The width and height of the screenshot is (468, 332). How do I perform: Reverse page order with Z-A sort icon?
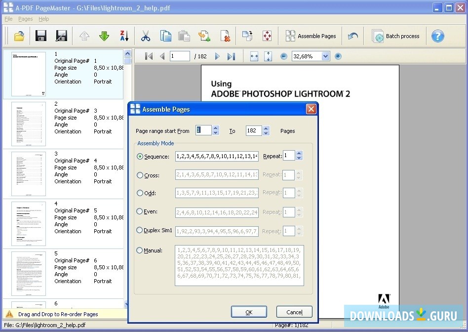coord(124,36)
